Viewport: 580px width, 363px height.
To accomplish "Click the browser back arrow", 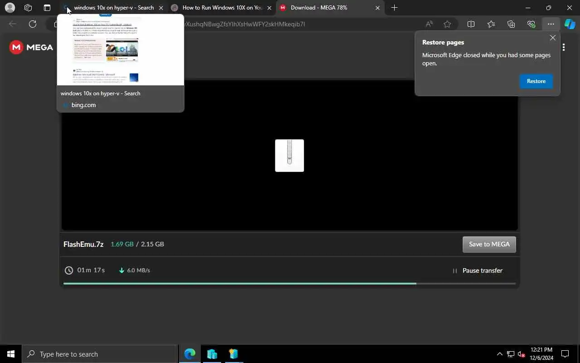I will click(13, 24).
